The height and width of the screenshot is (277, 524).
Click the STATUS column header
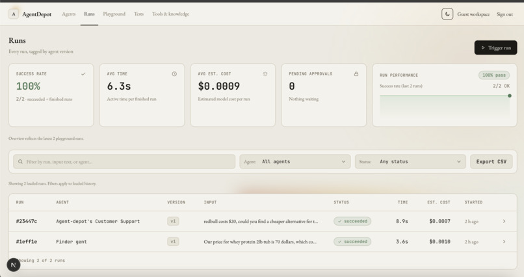(x=341, y=202)
